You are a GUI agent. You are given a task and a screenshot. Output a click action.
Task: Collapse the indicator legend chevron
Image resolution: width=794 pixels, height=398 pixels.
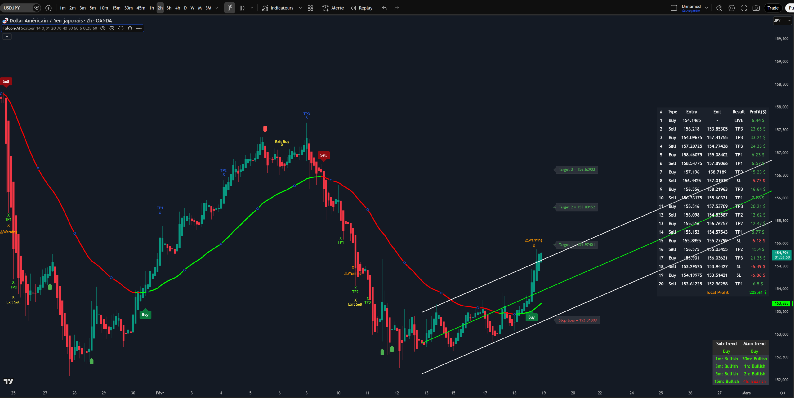pyautogui.click(x=7, y=37)
